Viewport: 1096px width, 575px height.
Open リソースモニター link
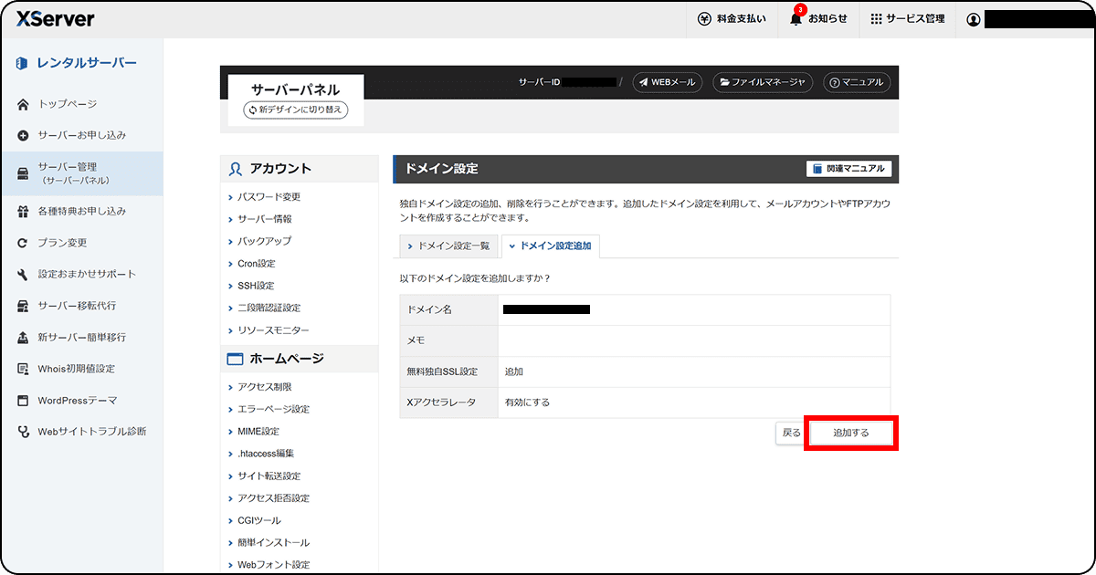273,330
